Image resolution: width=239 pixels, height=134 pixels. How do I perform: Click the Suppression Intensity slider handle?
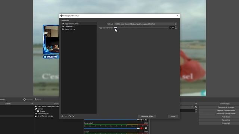click(115, 28)
